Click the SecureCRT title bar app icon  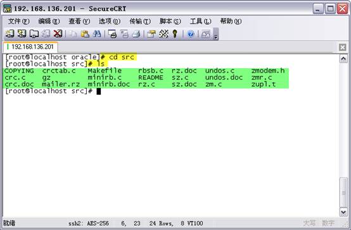(8, 8)
